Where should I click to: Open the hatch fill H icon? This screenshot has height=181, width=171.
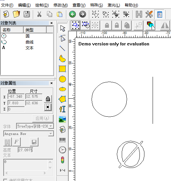pyautogui.click(x=139, y=14)
